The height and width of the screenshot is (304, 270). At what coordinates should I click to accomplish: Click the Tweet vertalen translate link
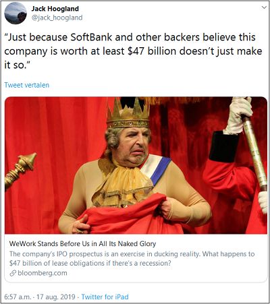27,85
